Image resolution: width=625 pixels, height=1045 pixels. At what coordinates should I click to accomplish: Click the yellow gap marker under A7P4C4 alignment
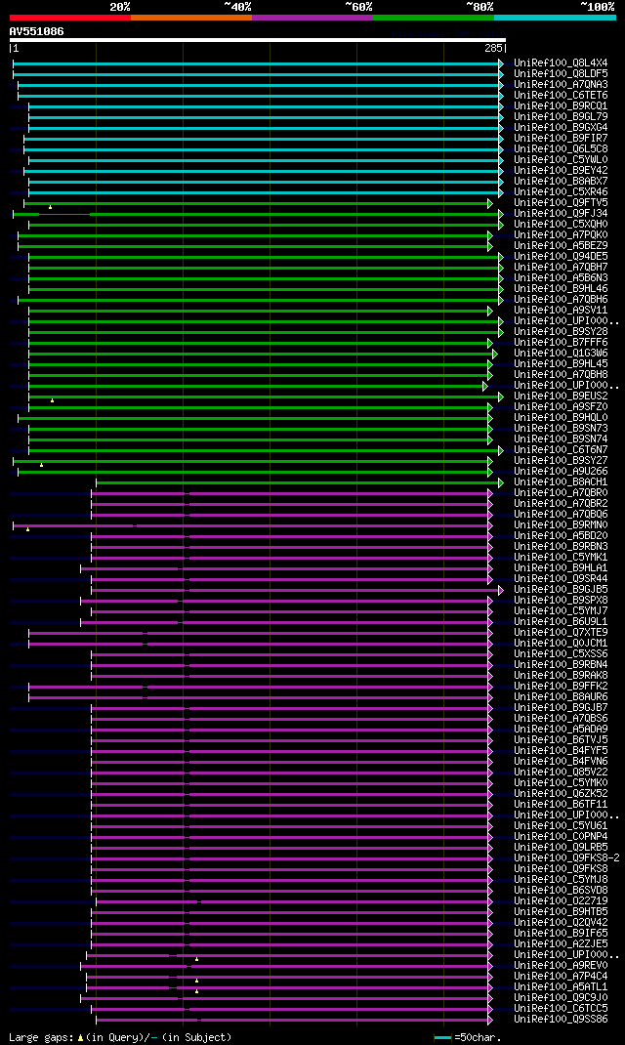(196, 981)
